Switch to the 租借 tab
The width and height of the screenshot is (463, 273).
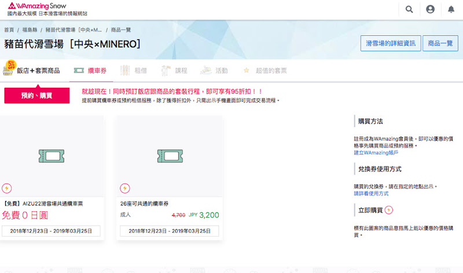(134, 70)
